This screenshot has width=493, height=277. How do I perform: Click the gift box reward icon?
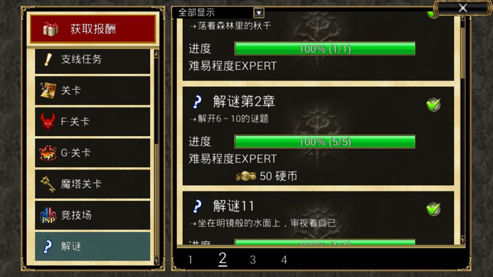pyautogui.click(x=50, y=29)
